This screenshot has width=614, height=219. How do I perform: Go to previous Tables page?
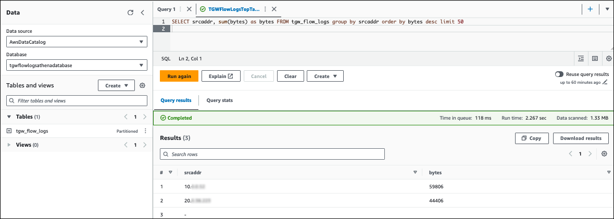(x=126, y=117)
